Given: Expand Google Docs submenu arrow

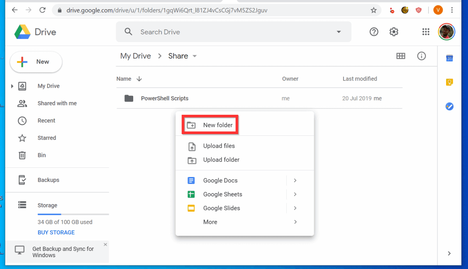Looking at the screenshot, I should 295,181.
